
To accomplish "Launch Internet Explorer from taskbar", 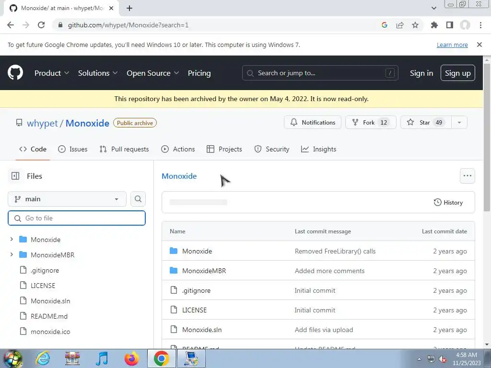I will tap(43, 358).
